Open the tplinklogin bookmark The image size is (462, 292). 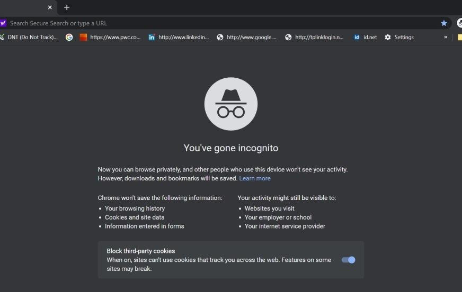pos(314,38)
